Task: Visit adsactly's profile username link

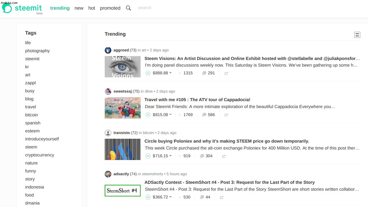Action: point(121,174)
